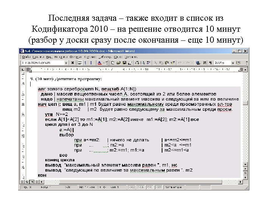Screen dimensions: 272x204
Task: Toggle bulleted list formatting
Action: coord(91,63)
